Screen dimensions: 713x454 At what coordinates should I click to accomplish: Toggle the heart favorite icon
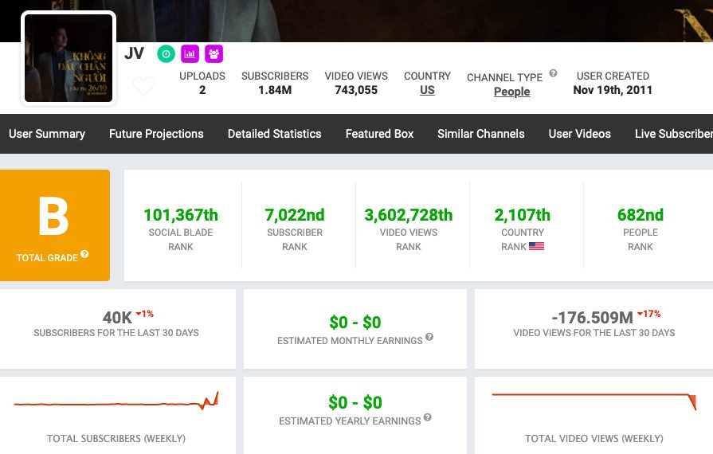[x=143, y=86]
